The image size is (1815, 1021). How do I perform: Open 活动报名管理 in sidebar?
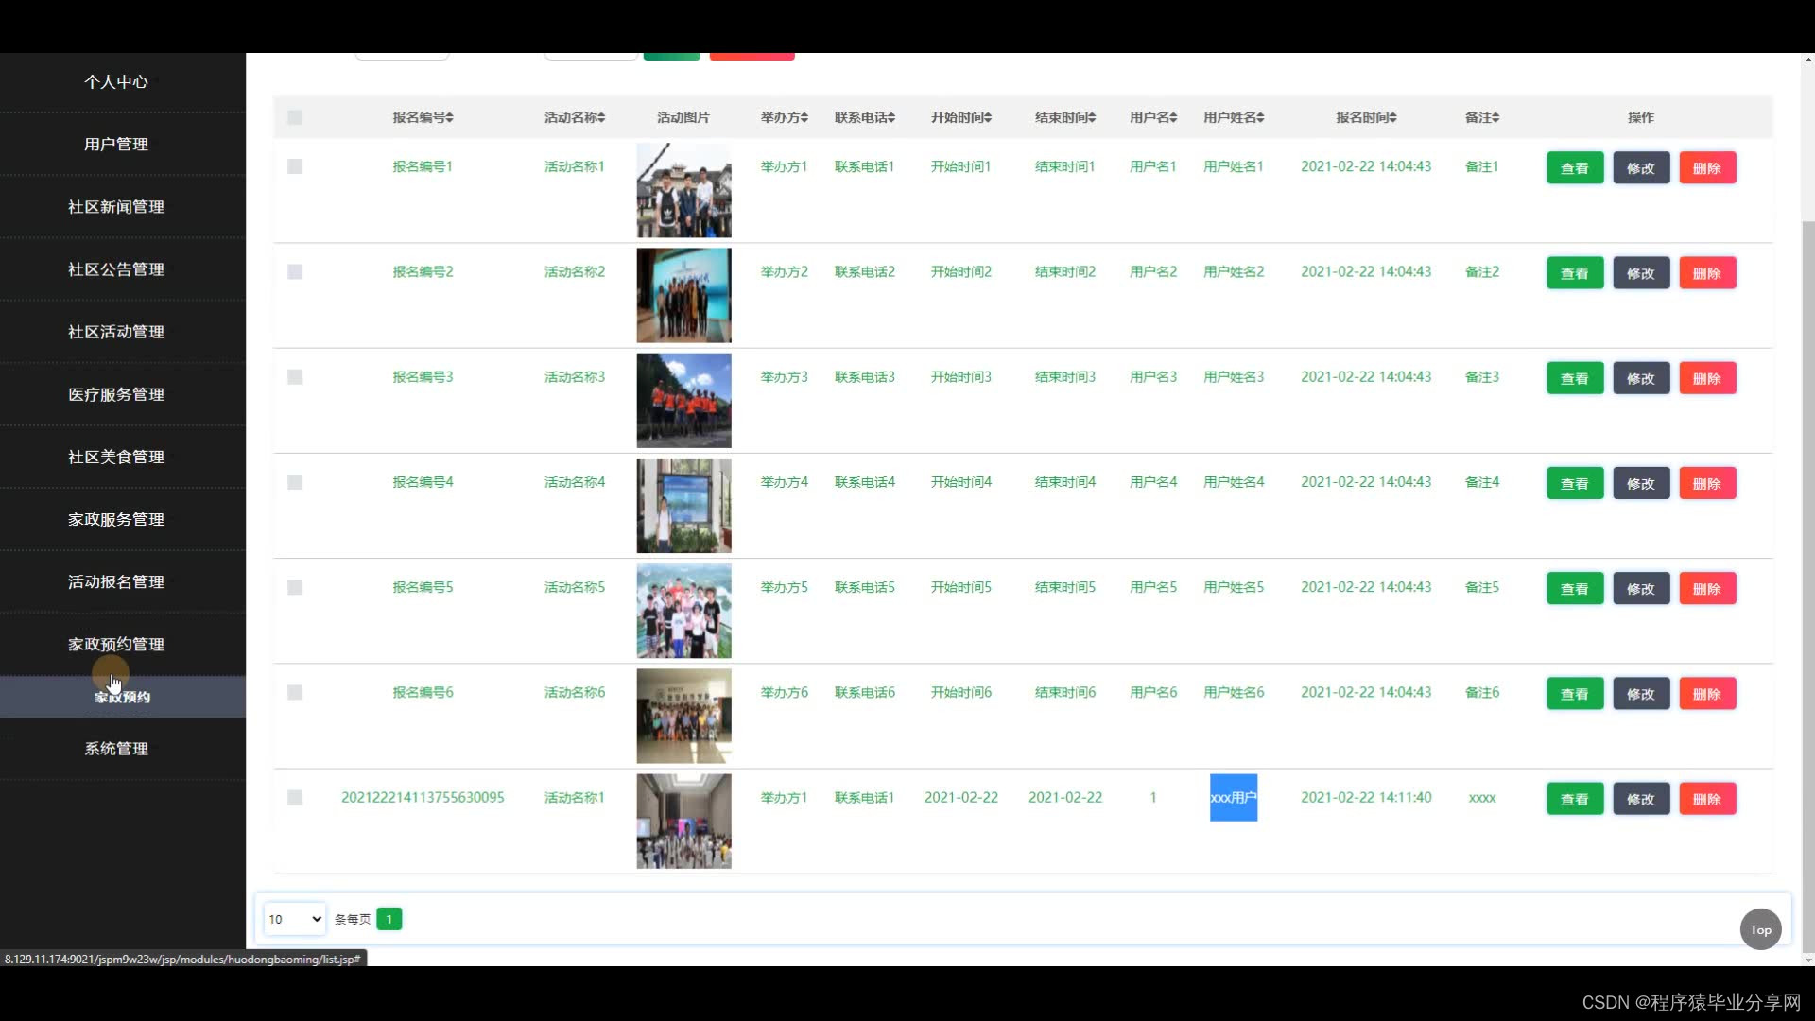116,582
